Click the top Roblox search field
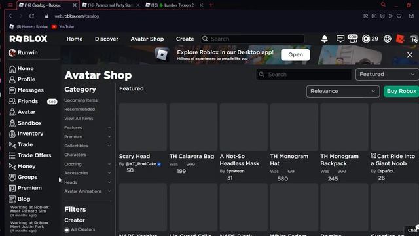419x236 pixels. 253,39
